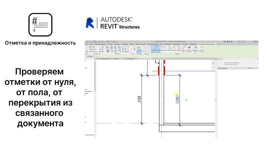This screenshot has height=151, width=269.
Task: Open the Collaborate ribbon tab
Action: click(x=153, y=44)
